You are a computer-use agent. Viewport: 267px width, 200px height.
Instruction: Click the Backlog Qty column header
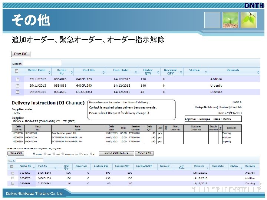point(101,166)
